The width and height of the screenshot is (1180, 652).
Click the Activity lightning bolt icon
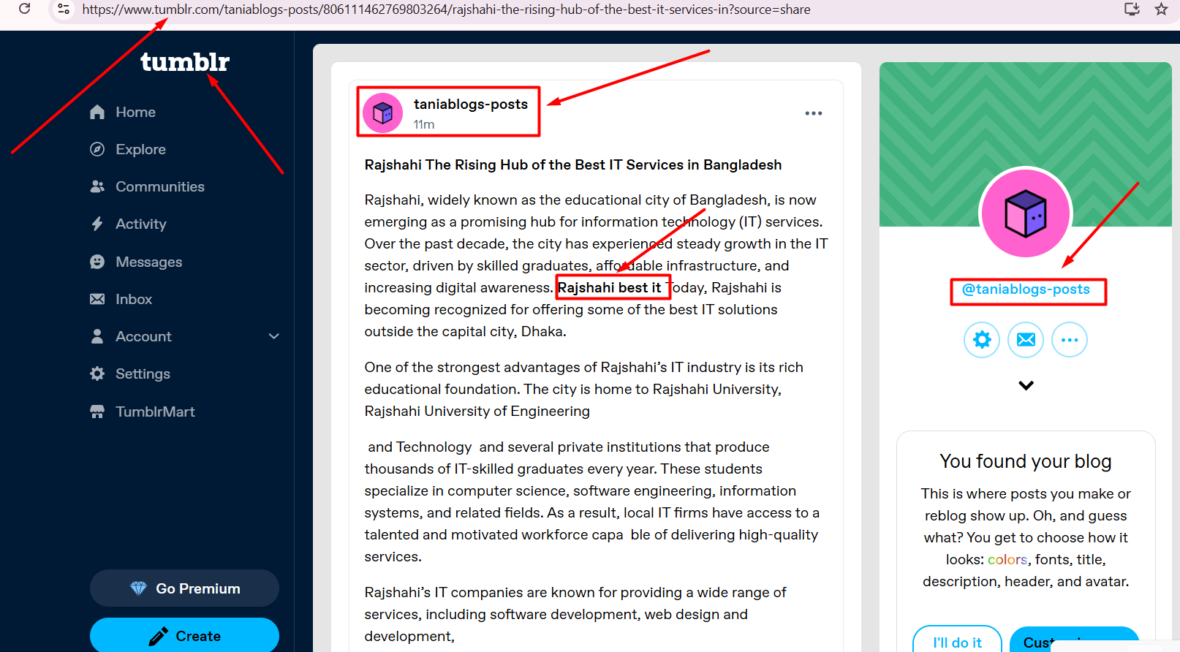click(97, 224)
